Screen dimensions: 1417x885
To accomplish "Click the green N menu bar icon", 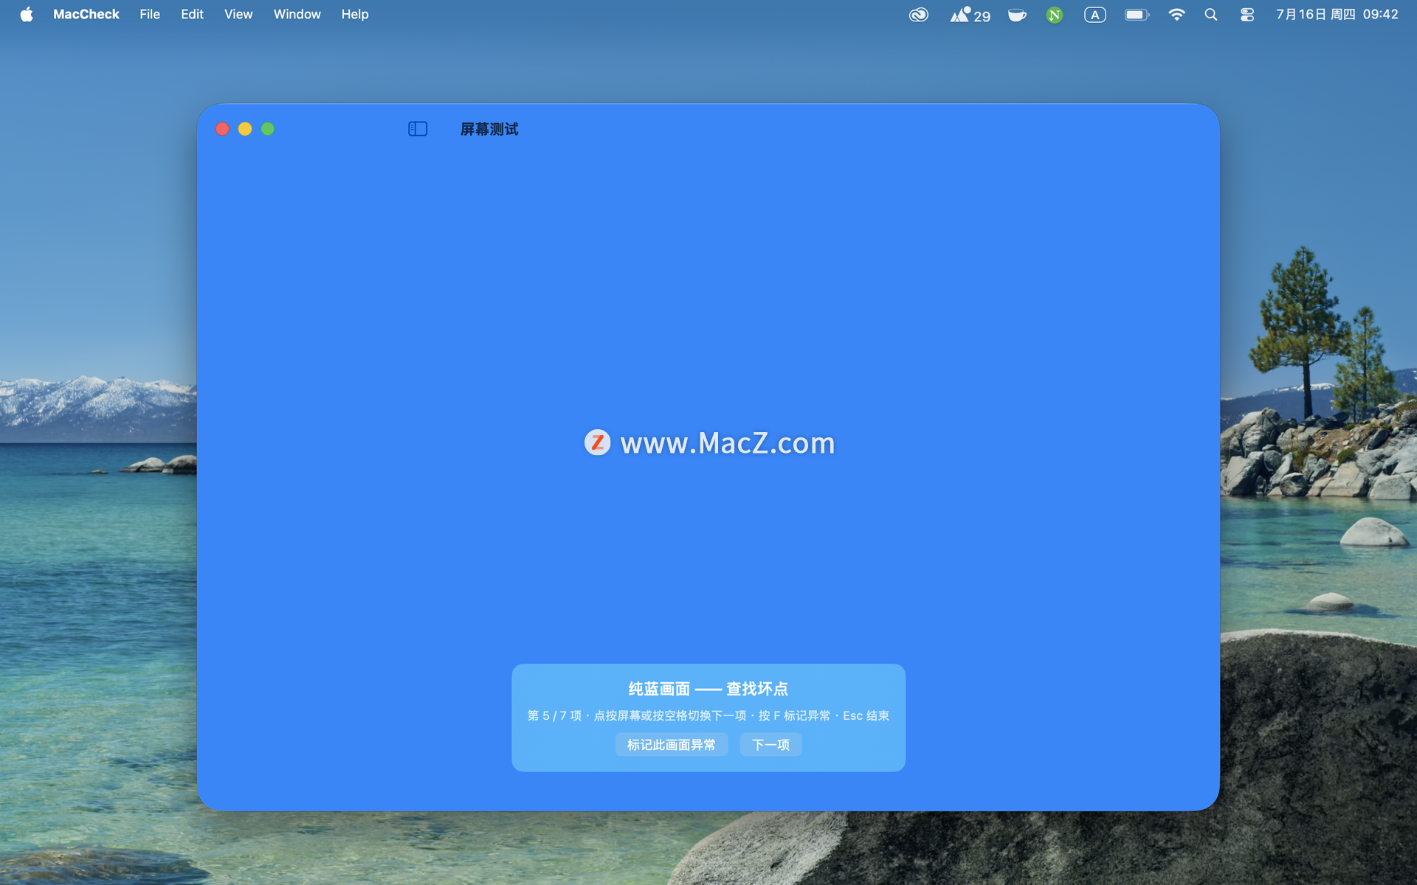I will [x=1055, y=15].
